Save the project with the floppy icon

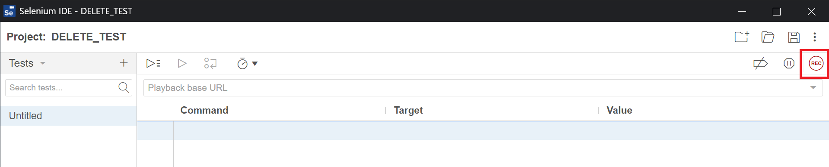tap(794, 37)
